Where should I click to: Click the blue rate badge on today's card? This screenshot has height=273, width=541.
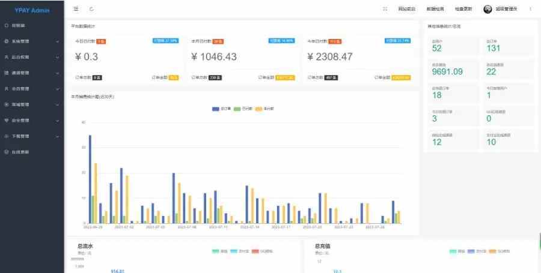[166, 41]
